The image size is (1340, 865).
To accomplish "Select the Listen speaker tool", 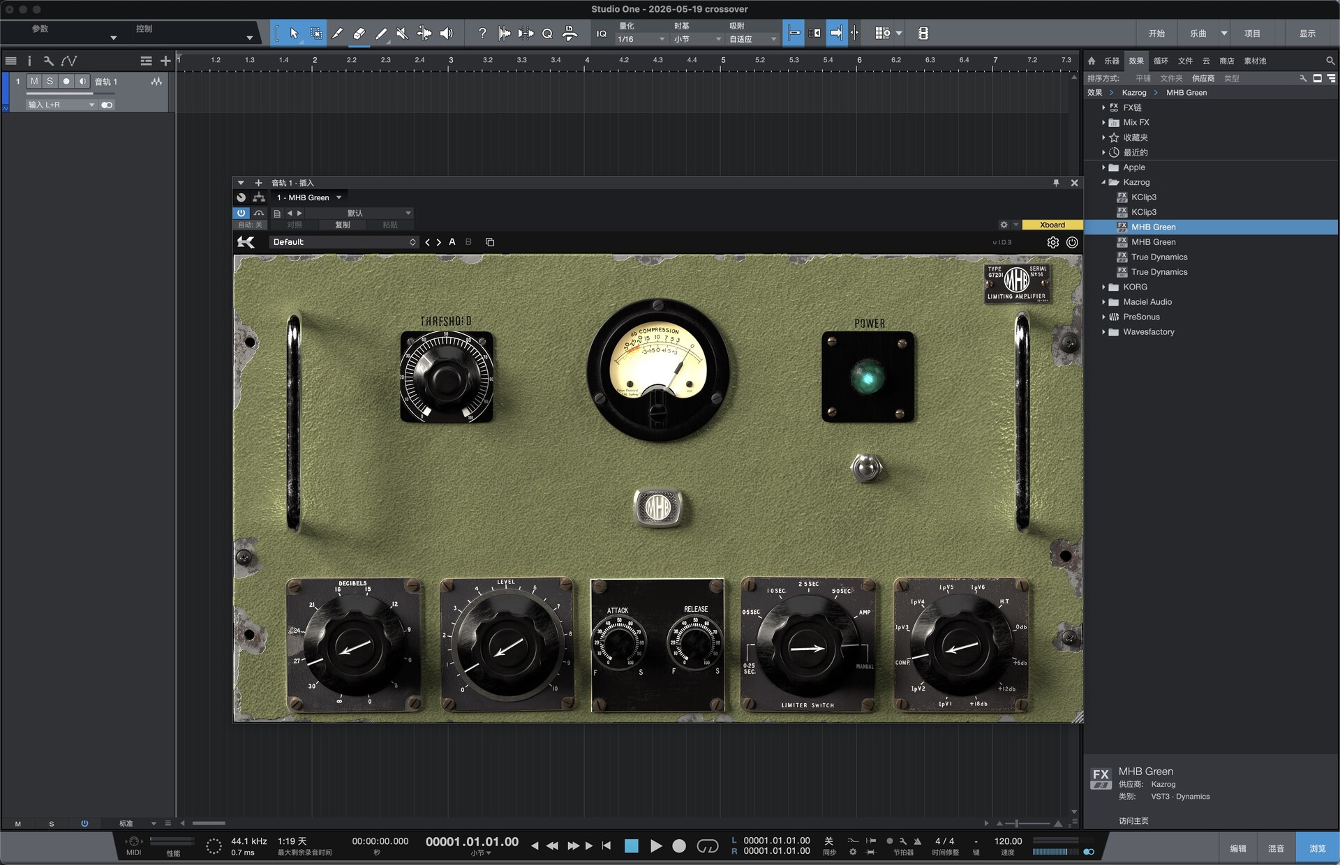I will [446, 33].
